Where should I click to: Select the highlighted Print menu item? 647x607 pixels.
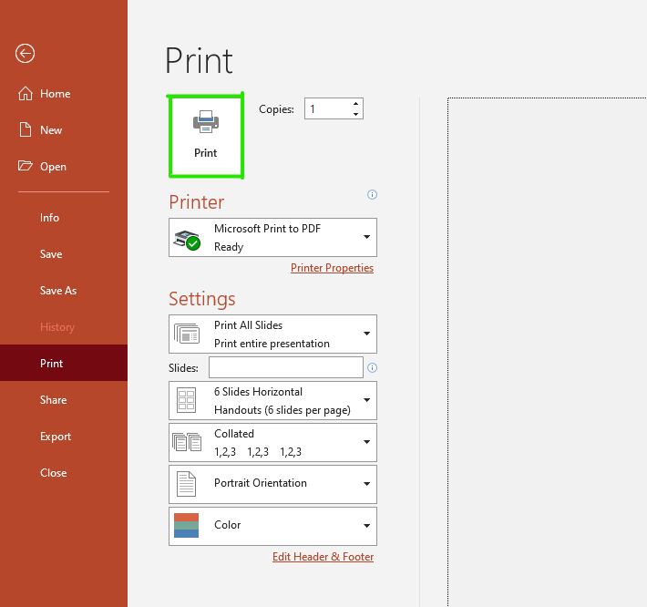[x=64, y=363]
